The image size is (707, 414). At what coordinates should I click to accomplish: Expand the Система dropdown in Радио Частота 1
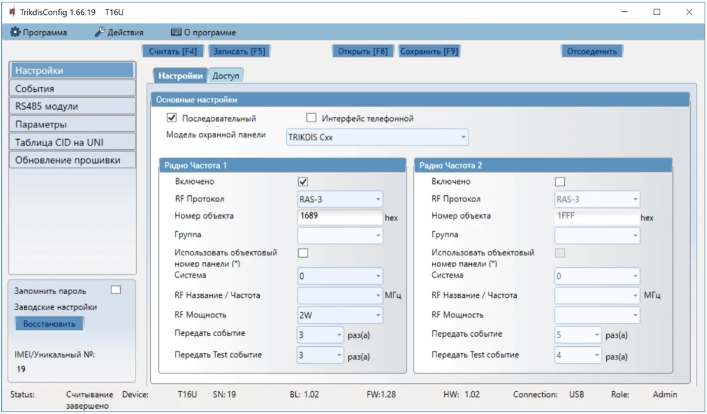[x=340, y=276]
